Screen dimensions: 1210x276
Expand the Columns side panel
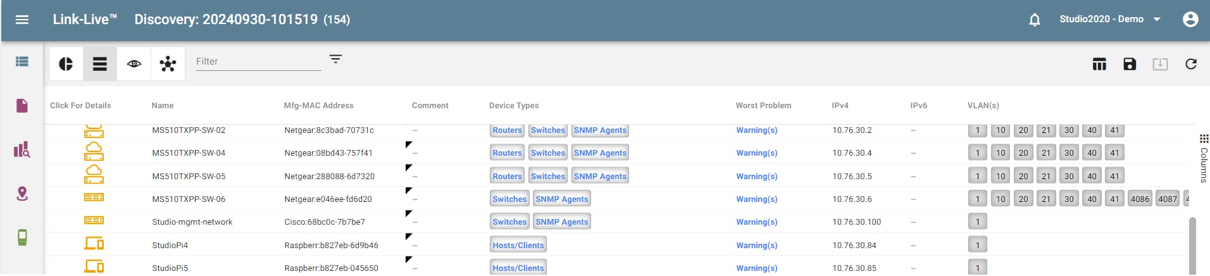pos(1204,158)
